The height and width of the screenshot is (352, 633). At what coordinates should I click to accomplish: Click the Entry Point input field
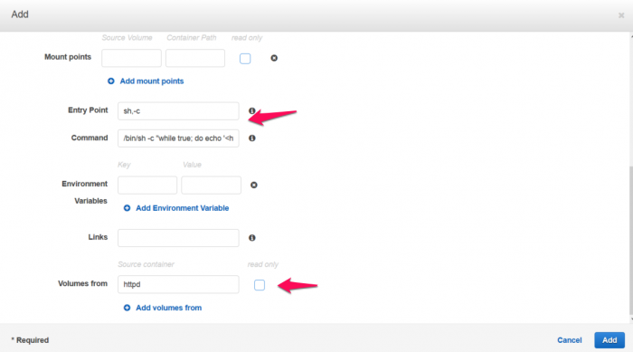(x=178, y=111)
